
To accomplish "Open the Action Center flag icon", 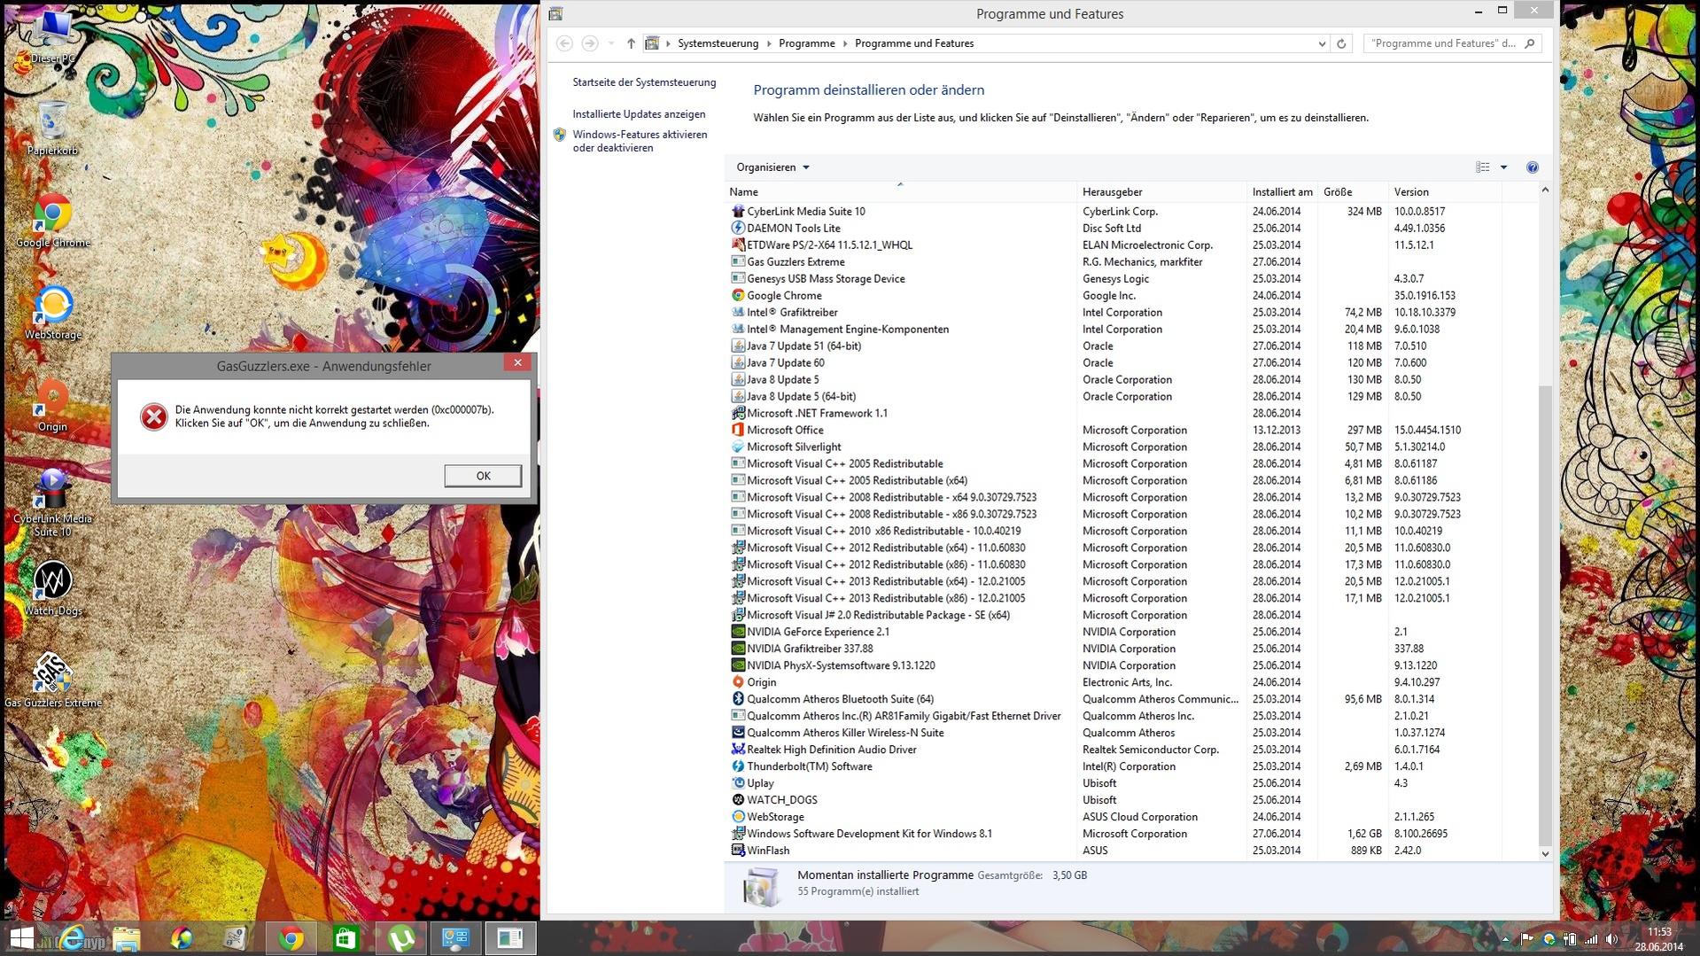I will pos(1527,939).
